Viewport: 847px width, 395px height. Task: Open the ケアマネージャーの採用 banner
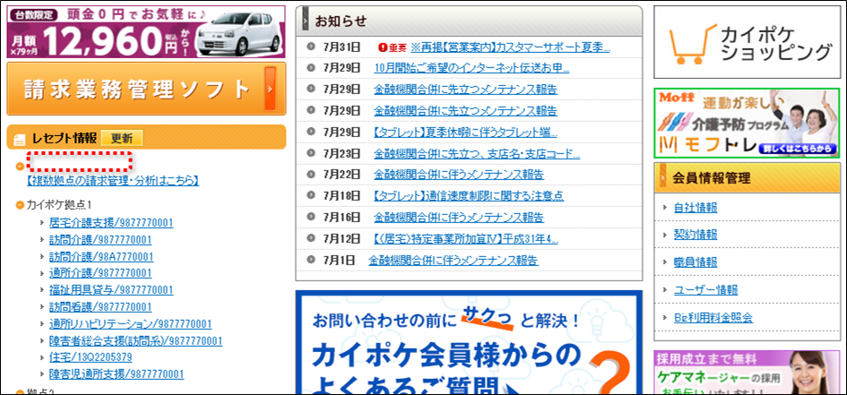click(748, 373)
